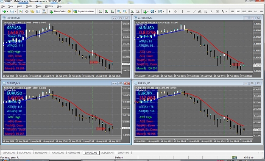
Task: Select the Cursor arrow tool
Action: pyautogui.click(x=170, y=11)
